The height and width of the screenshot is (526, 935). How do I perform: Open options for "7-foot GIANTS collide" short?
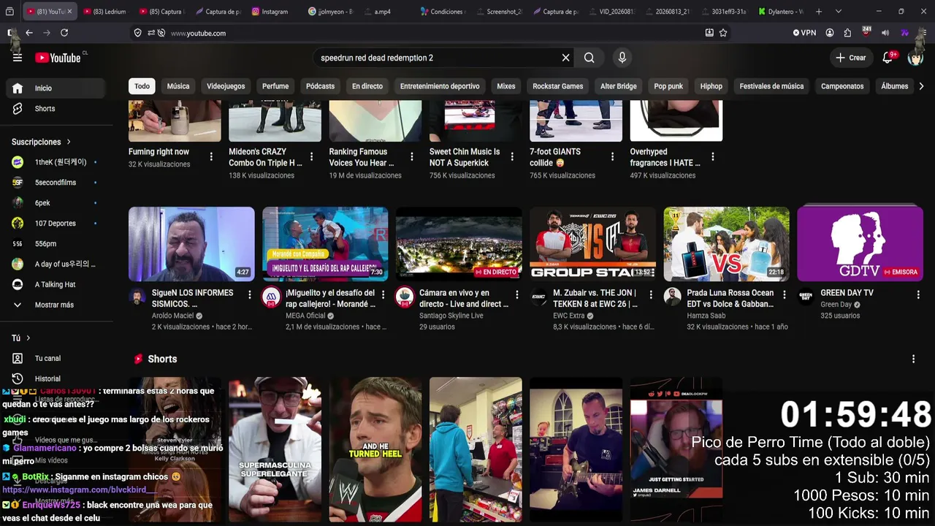(612, 156)
